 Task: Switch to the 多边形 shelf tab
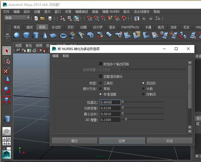click(56, 27)
